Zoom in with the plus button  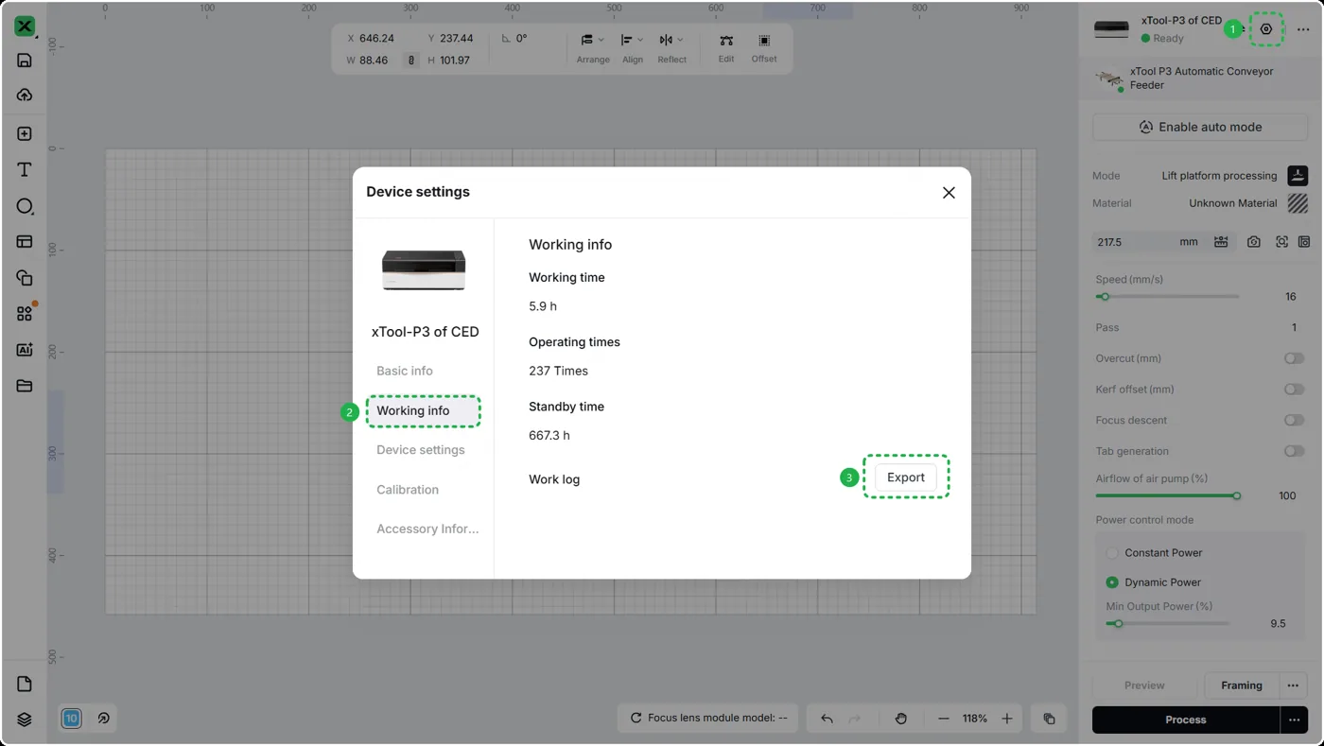(1007, 719)
